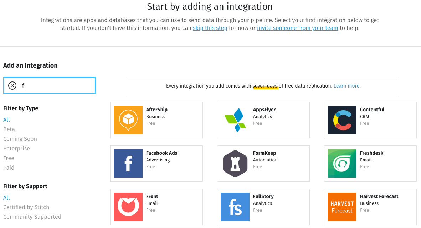Show Certified by Stitch integrations
This screenshot has width=421, height=228.
(x=26, y=207)
